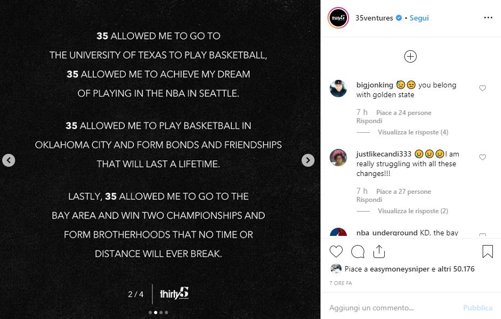This screenshot has width=501, height=319.
Task: Reply to bigjonking's comment
Action: tap(369, 121)
